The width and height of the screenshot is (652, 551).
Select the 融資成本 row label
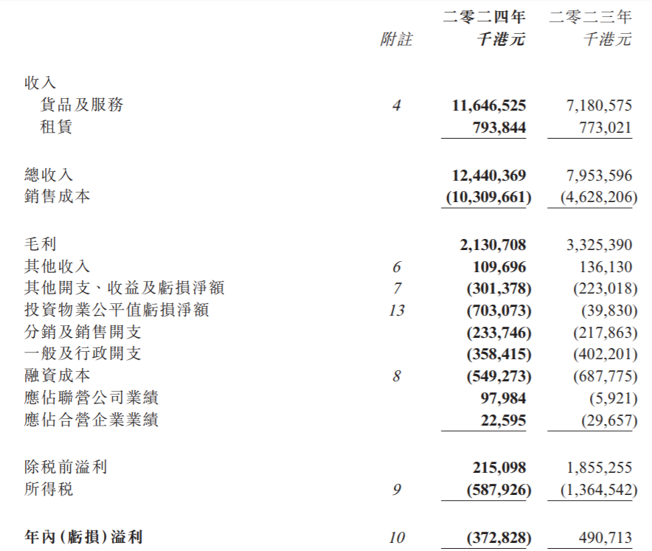[57, 375]
